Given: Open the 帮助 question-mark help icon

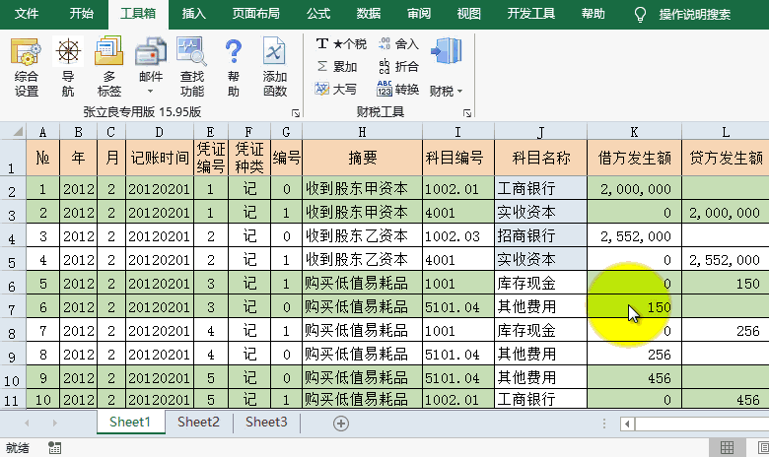Looking at the screenshot, I should click(x=233, y=67).
